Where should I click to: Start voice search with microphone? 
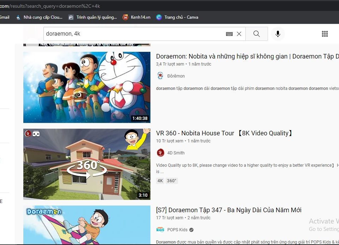[278, 34]
